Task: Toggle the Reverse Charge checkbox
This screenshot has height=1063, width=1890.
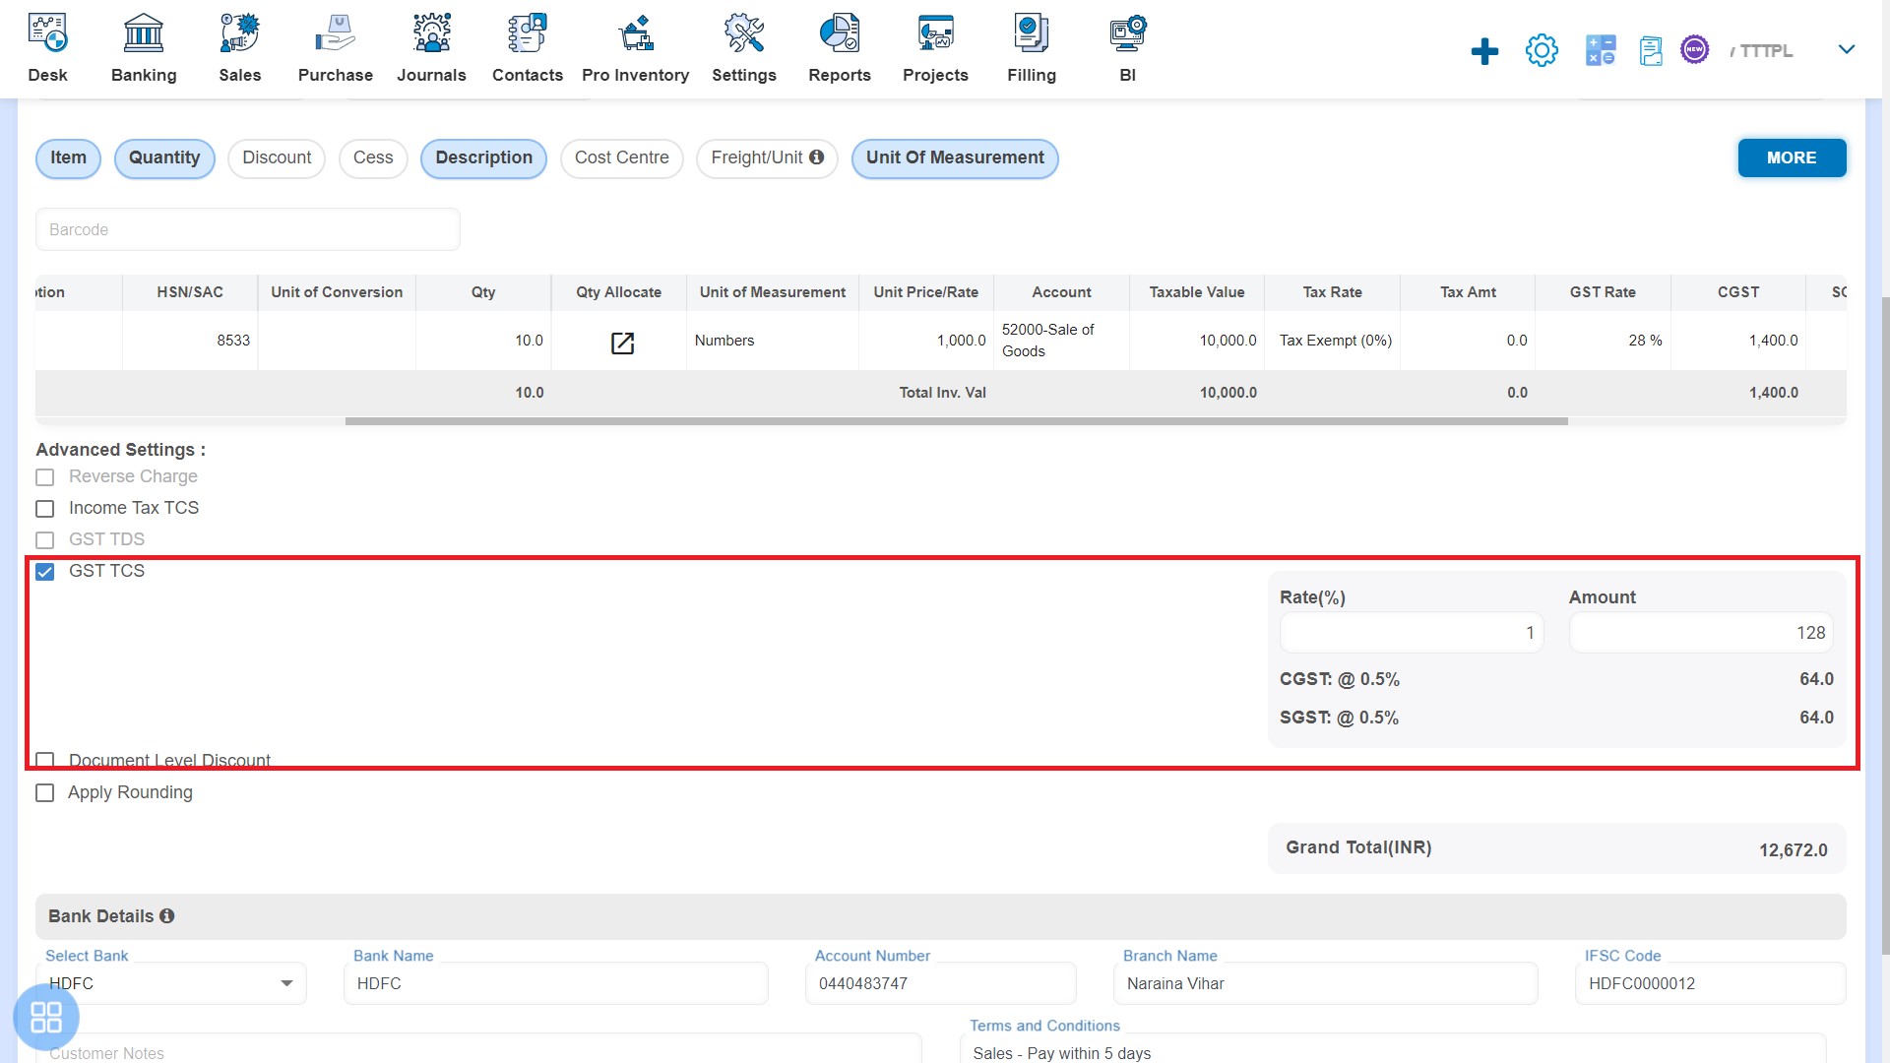Action: [45, 476]
